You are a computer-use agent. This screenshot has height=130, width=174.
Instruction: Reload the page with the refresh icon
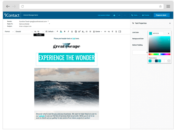pyautogui.click(x=22, y=6)
